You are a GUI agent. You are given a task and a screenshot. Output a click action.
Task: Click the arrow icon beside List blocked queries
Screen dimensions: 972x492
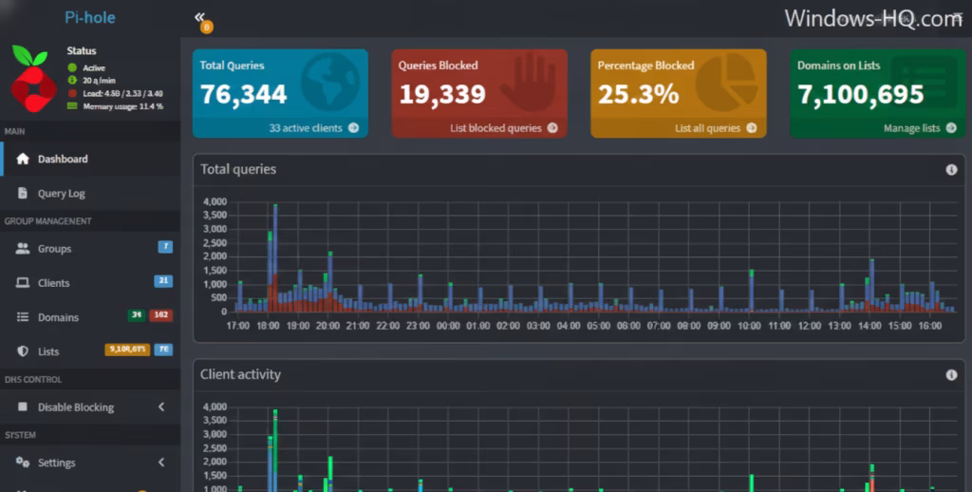(552, 128)
